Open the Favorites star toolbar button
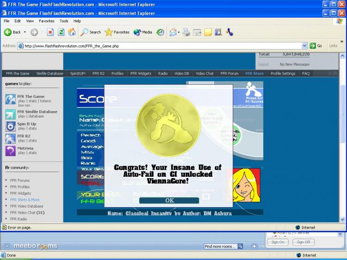Screen dimensions: 347x260 (x=117, y=32)
